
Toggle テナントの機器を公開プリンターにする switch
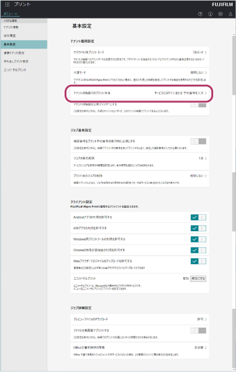tap(198, 105)
